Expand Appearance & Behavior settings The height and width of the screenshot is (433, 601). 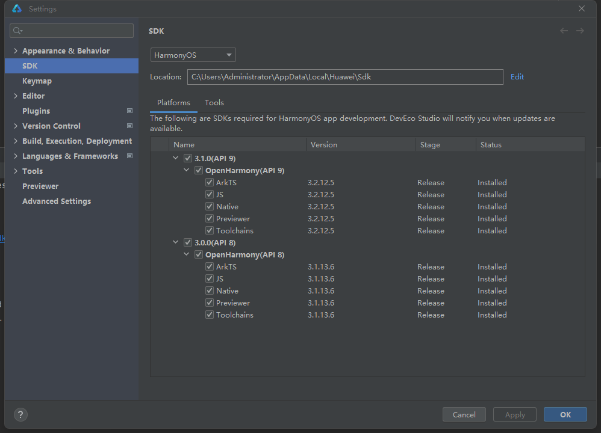(16, 51)
